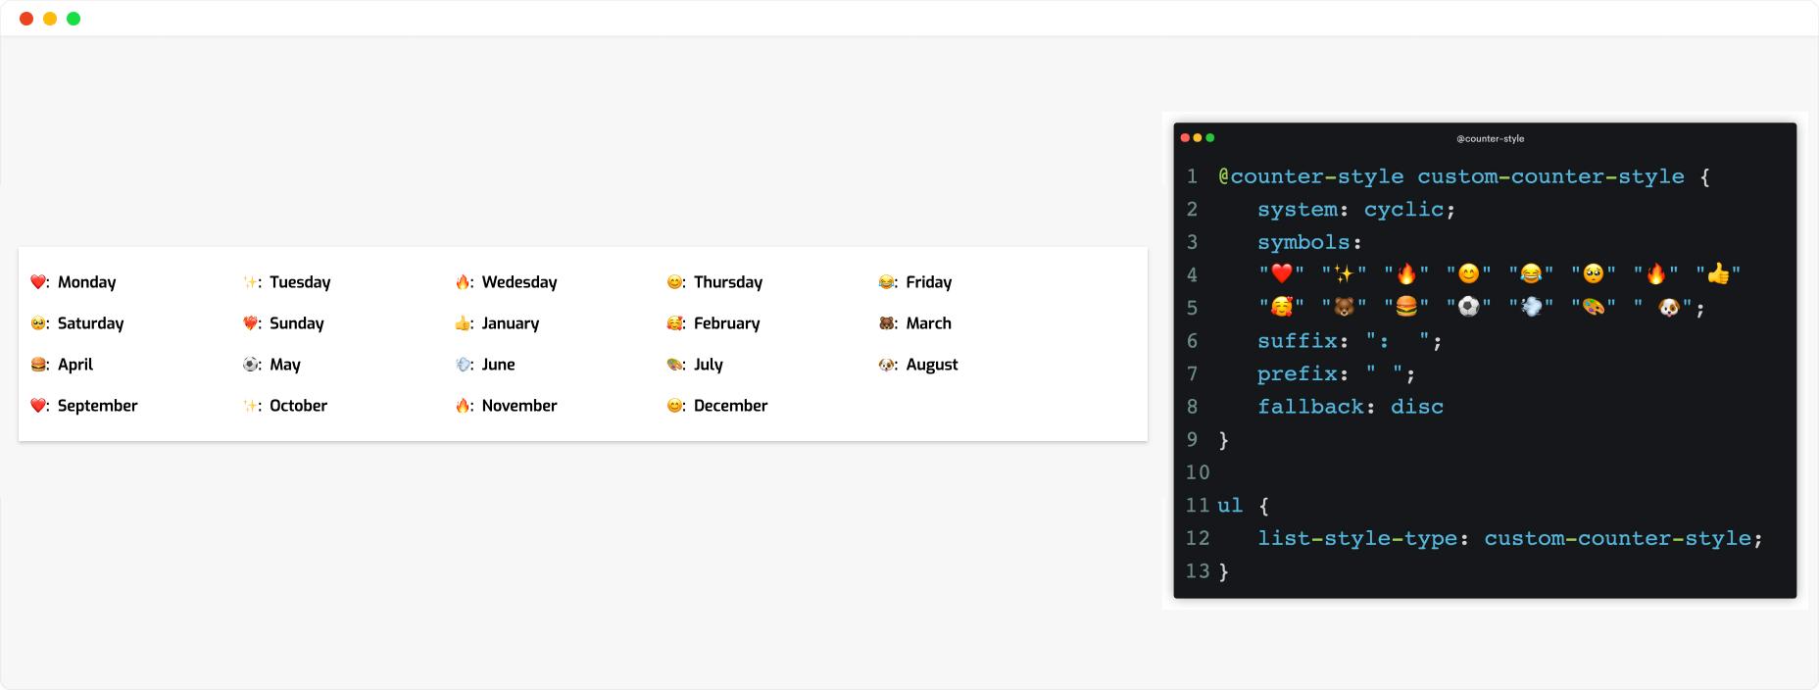Viewport: 1819px width, 690px height.
Task: Click the sparkles emoji in code line 4
Action: click(1344, 274)
